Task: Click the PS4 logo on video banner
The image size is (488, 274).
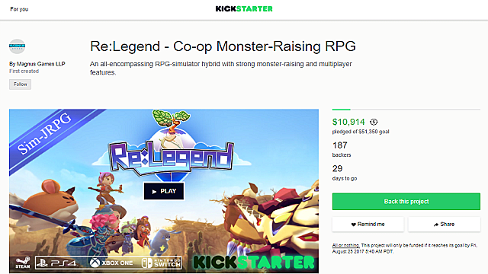Action: (x=56, y=263)
